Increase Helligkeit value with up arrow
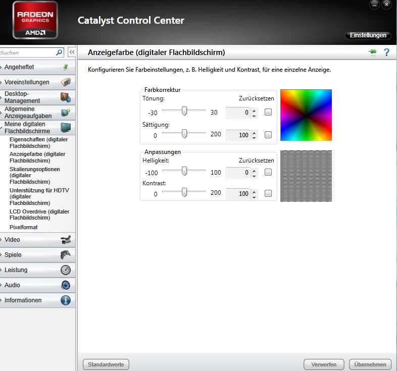Screen dimensions: 397x371 [x=254, y=170]
